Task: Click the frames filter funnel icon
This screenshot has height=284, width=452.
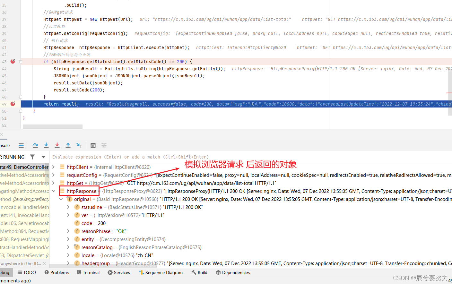Action: coord(32,157)
